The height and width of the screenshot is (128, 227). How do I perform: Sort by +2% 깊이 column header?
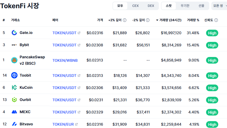[x=115, y=20]
